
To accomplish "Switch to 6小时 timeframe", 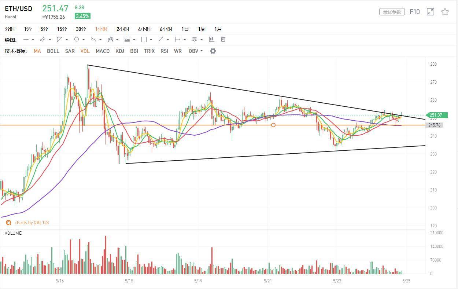I will click(166, 29).
